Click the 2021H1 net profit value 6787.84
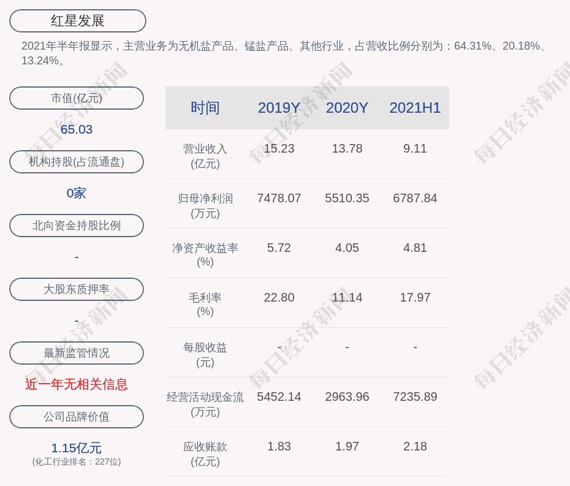 click(x=415, y=199)
